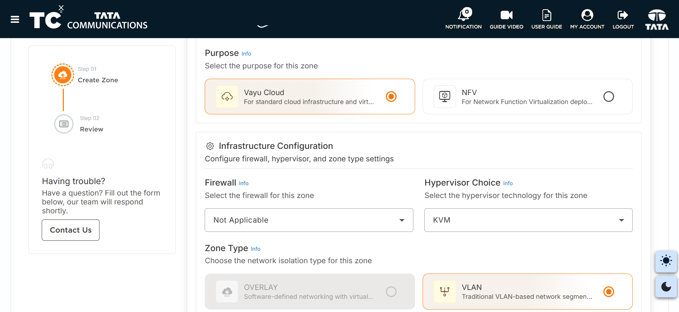Viewport: 679px width, 312px height.
Task: Click the Having trouble? heading
Action: click(74, 181)
